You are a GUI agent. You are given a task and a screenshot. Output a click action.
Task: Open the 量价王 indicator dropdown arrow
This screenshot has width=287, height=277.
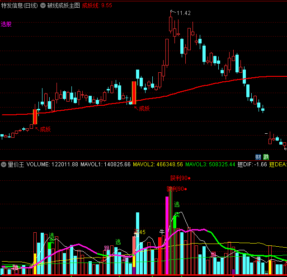(4, 164)
